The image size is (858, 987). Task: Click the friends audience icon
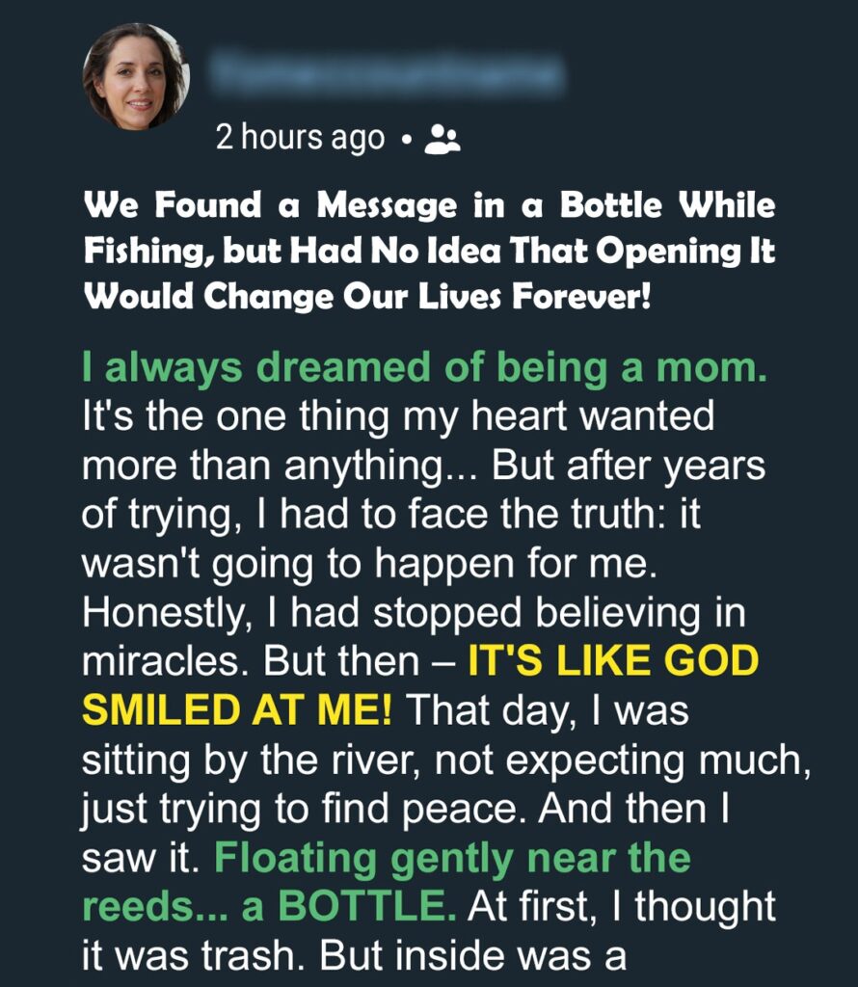pyautogui.click(x=442, y=139)
